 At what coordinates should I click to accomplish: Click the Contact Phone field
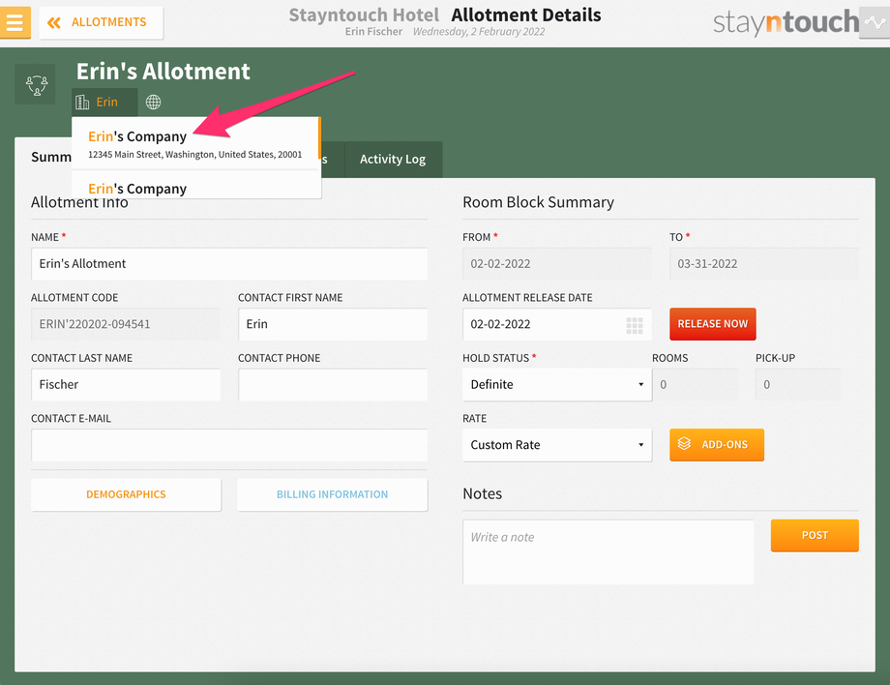333,385
